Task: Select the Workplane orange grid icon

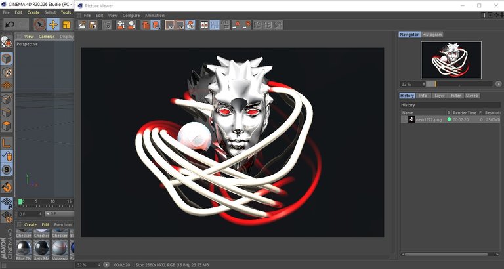Action: (x=7, y=86)
